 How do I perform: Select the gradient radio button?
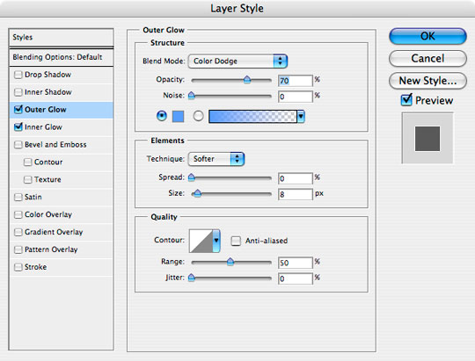(198, 116)
